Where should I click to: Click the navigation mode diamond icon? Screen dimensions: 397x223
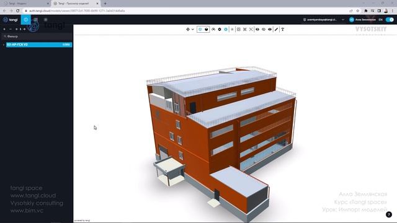point(188,29)
